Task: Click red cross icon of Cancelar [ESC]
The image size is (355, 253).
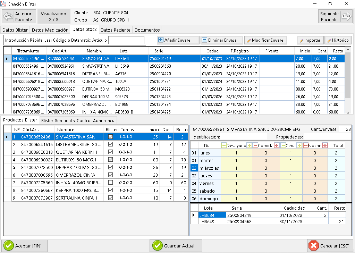Action: pyautogui.click(x=314, y=246)
